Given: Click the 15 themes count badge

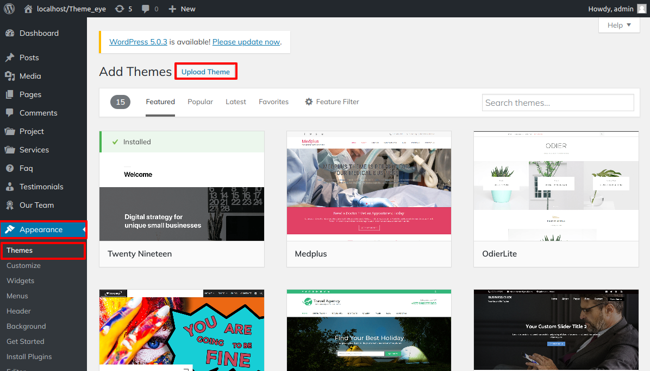Looking at the screenshot, I should click(x=120, y=102).
